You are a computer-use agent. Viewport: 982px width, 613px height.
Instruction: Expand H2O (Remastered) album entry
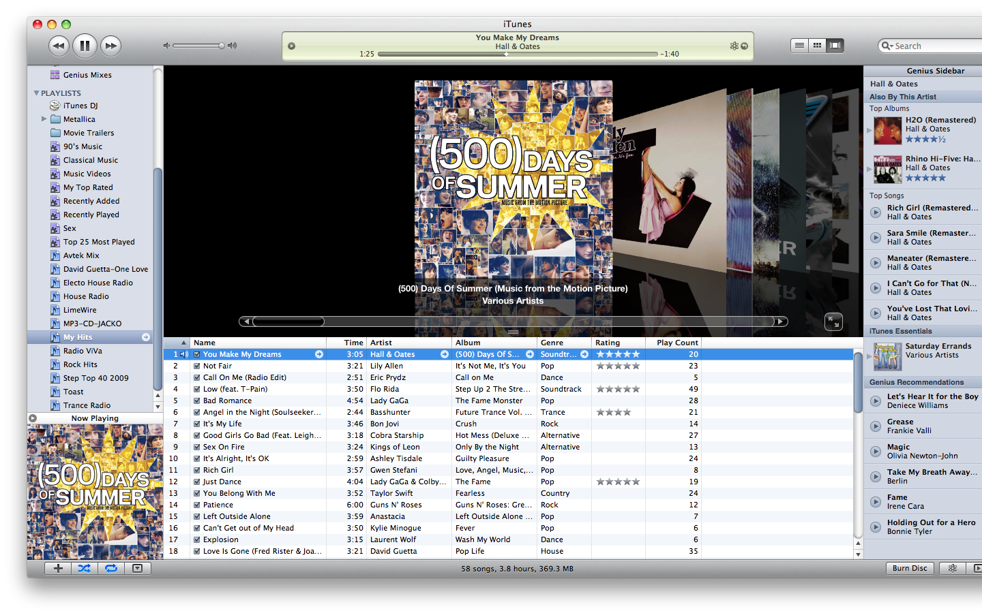[x=869, y=130]
